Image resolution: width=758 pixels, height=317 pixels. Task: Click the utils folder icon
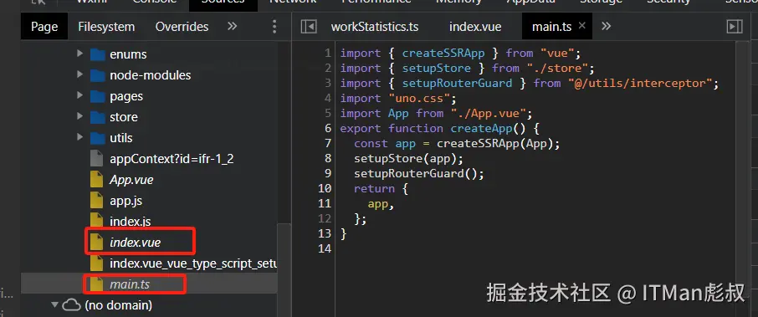click(x=98, y=138)
